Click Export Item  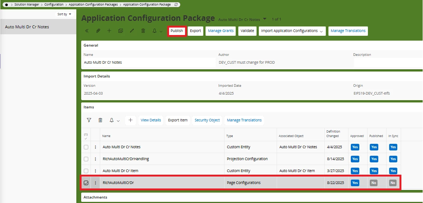click(178, 120)
